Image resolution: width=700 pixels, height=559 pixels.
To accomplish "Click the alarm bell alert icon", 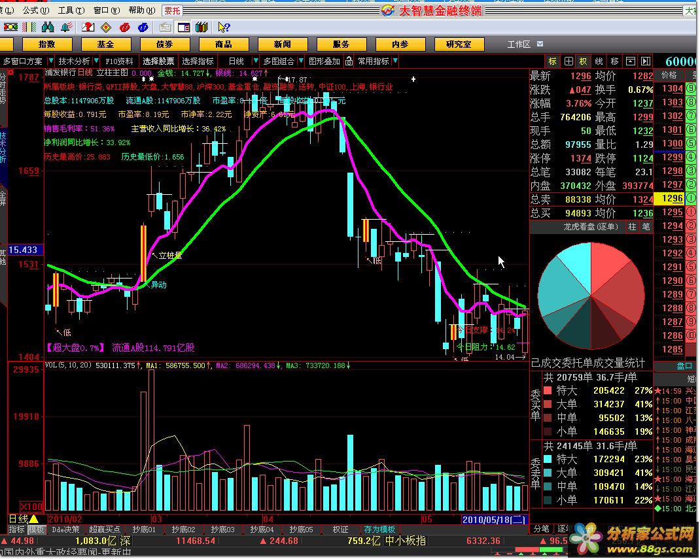I will [67, 27].
